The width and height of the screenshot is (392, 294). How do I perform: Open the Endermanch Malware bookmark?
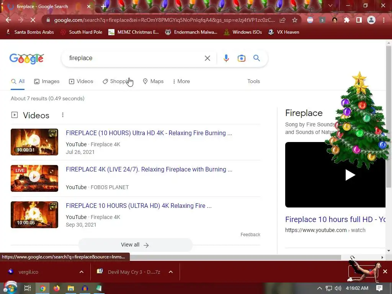(191, 32)
